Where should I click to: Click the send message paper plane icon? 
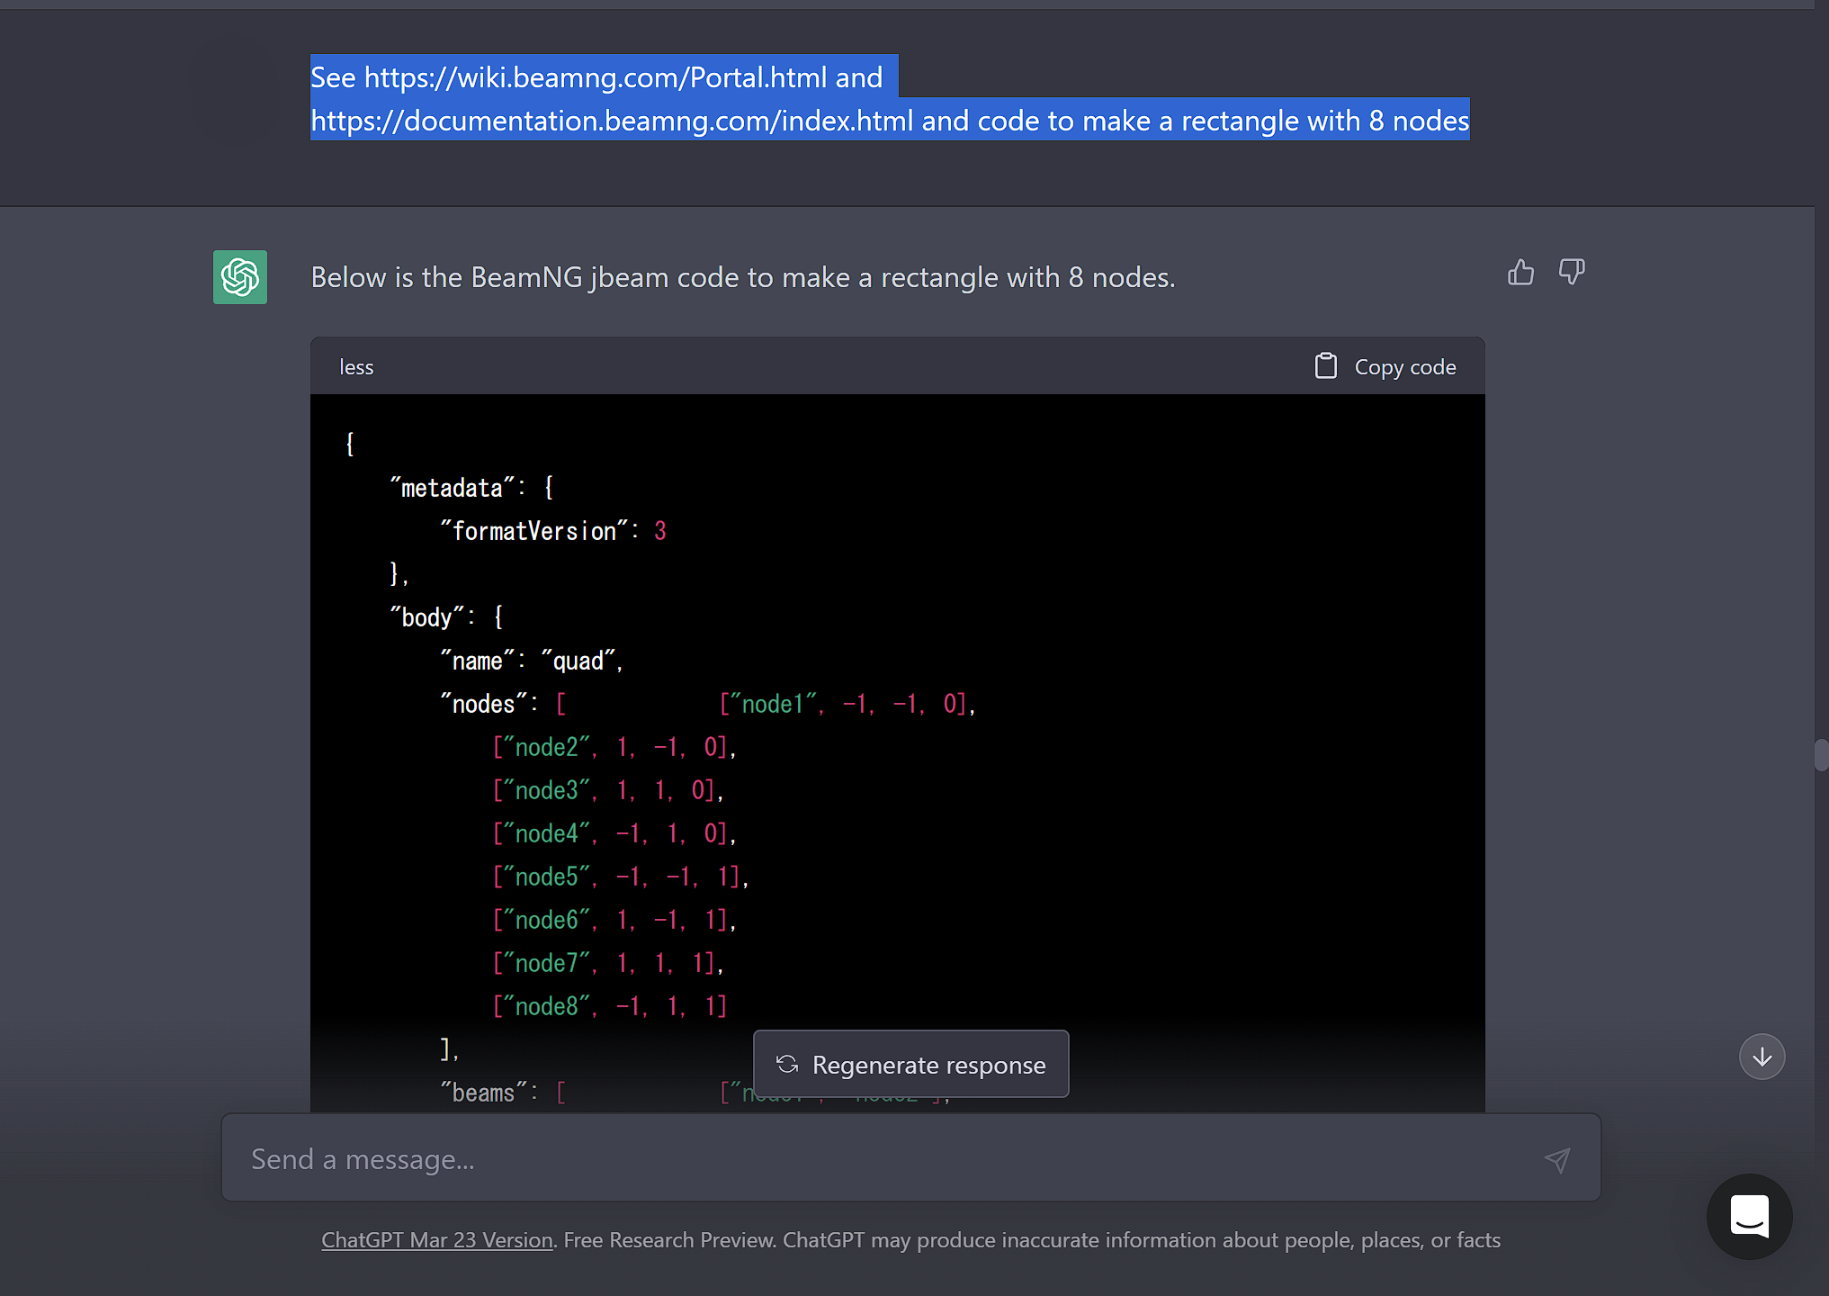point(1557,1159)
